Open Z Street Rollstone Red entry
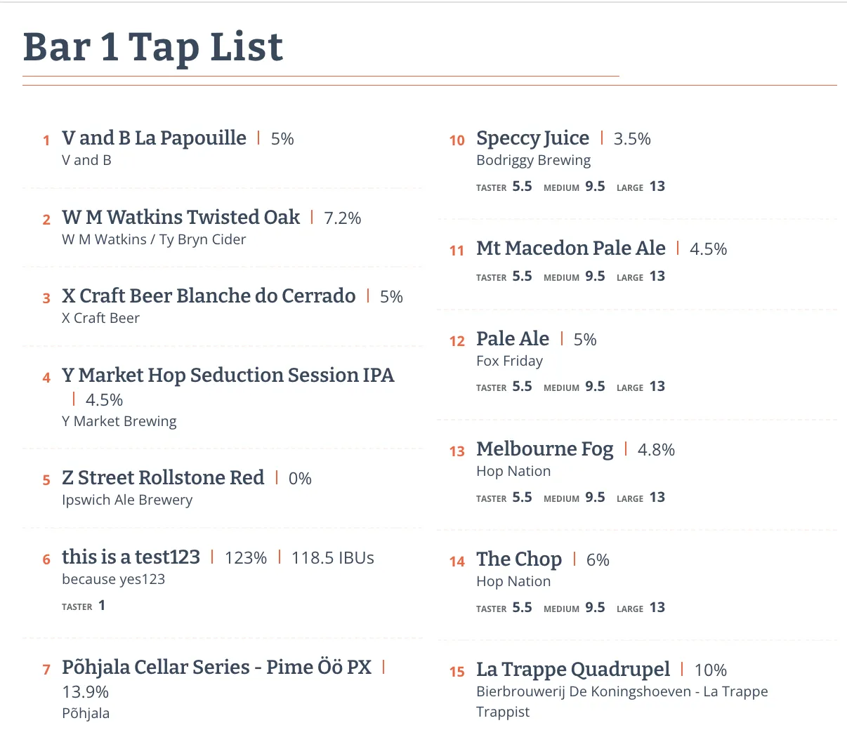 (163, 478)
